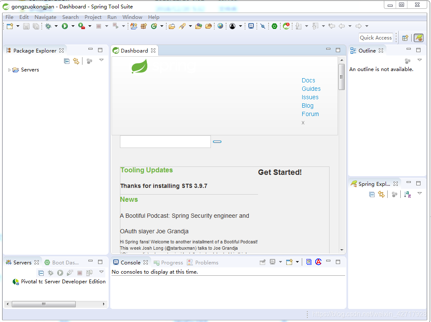Open the Search dropdown arrow
The width and height of the screenshot is (431, 322).
tap(190, 26)
